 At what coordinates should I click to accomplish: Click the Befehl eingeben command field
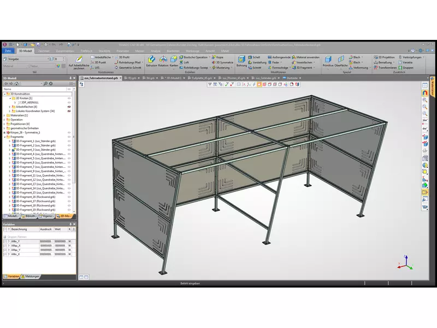[190, 283]
